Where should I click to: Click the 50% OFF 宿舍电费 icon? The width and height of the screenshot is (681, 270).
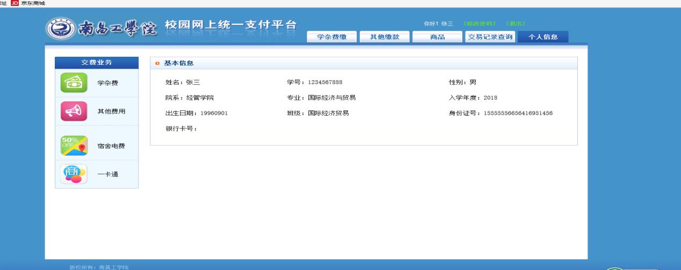coord(74,146)
